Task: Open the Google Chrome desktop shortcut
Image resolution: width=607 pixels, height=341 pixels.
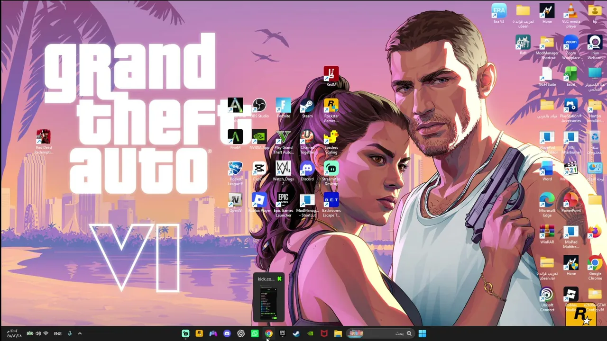Action: pos(595,269)
